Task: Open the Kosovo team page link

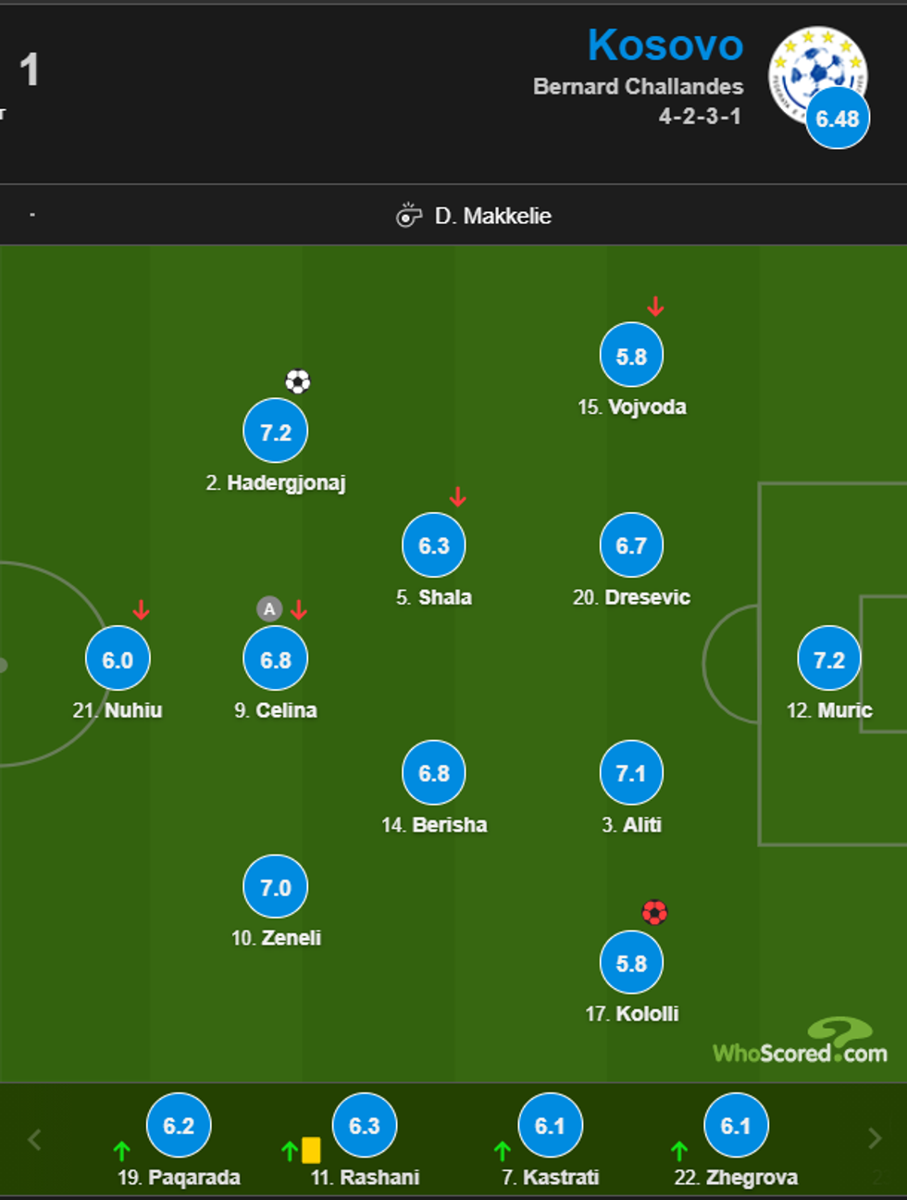Action: coord(665,44)
